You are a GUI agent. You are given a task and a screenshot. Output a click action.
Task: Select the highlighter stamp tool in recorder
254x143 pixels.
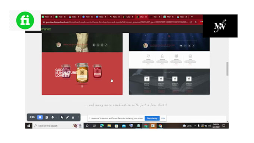(x=73, y=117)
